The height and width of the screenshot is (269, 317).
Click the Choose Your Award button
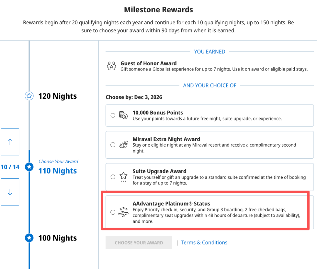coord(139,243)
